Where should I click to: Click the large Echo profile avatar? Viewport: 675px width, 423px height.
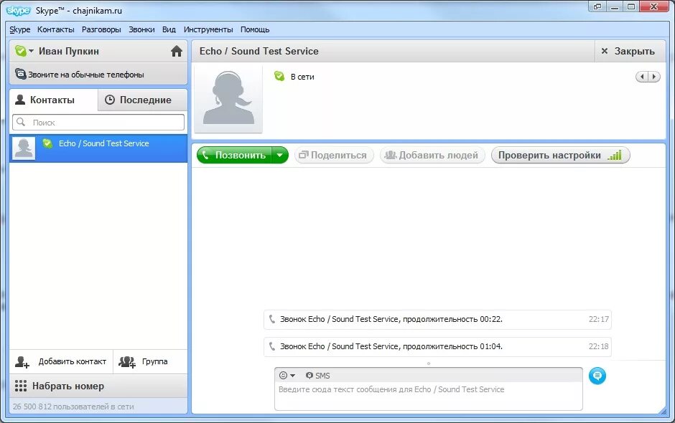pyautogui.click(x=228, y=99)
